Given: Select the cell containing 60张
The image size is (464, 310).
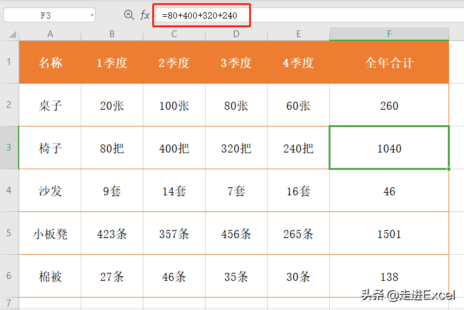Looking at the screenshot, I should [x=298, y=105].
